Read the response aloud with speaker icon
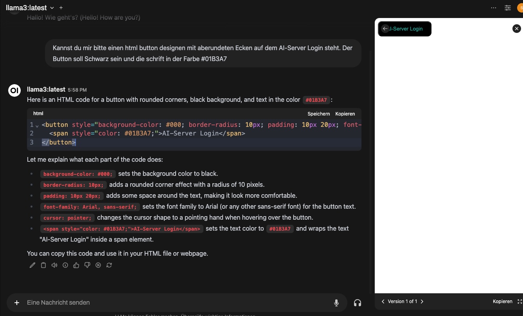Viewport: 523px width, 316px height. [x=54, y=265]
